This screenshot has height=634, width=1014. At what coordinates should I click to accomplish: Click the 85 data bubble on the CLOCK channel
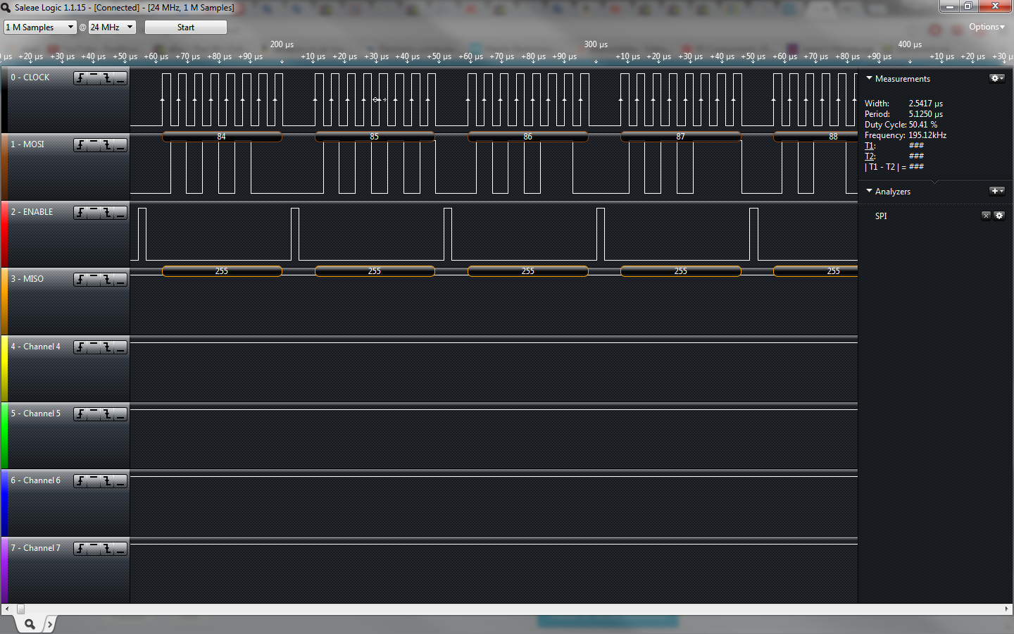pos(374,137)
